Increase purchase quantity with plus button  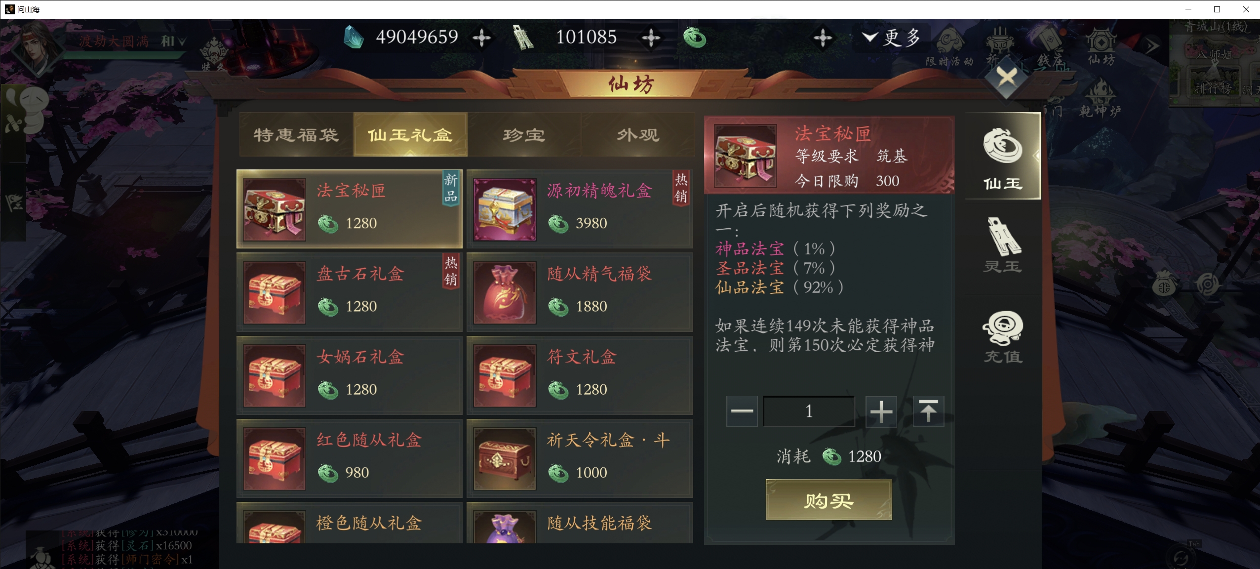pos(881,411)
